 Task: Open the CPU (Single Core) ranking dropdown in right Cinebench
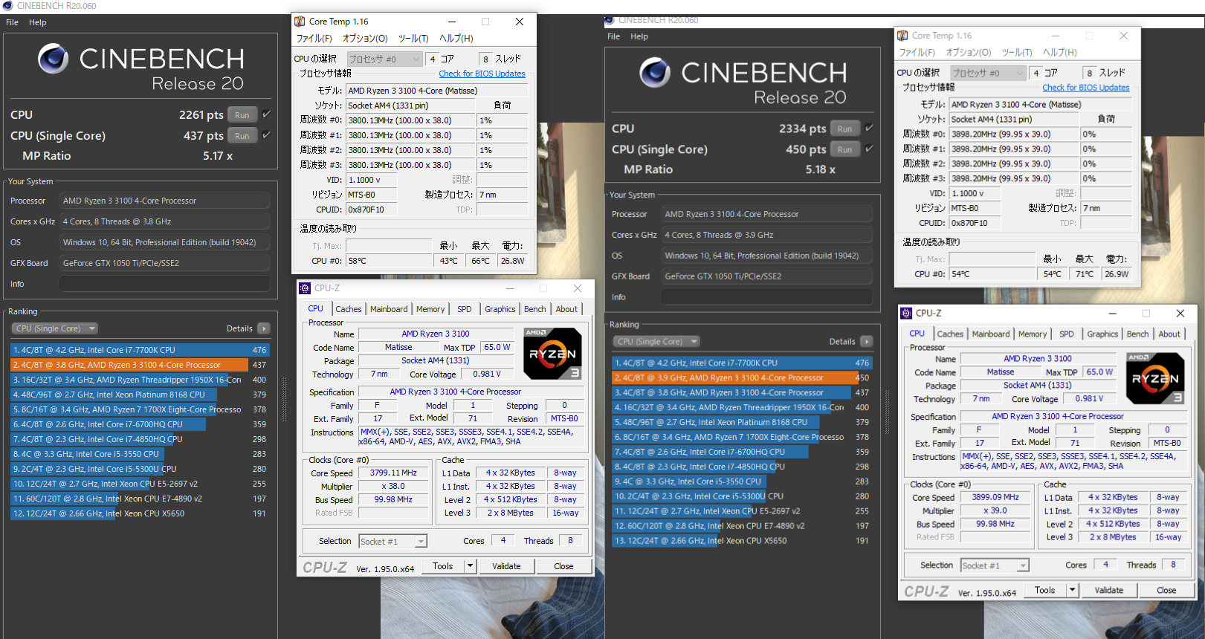tap(657, 342)
